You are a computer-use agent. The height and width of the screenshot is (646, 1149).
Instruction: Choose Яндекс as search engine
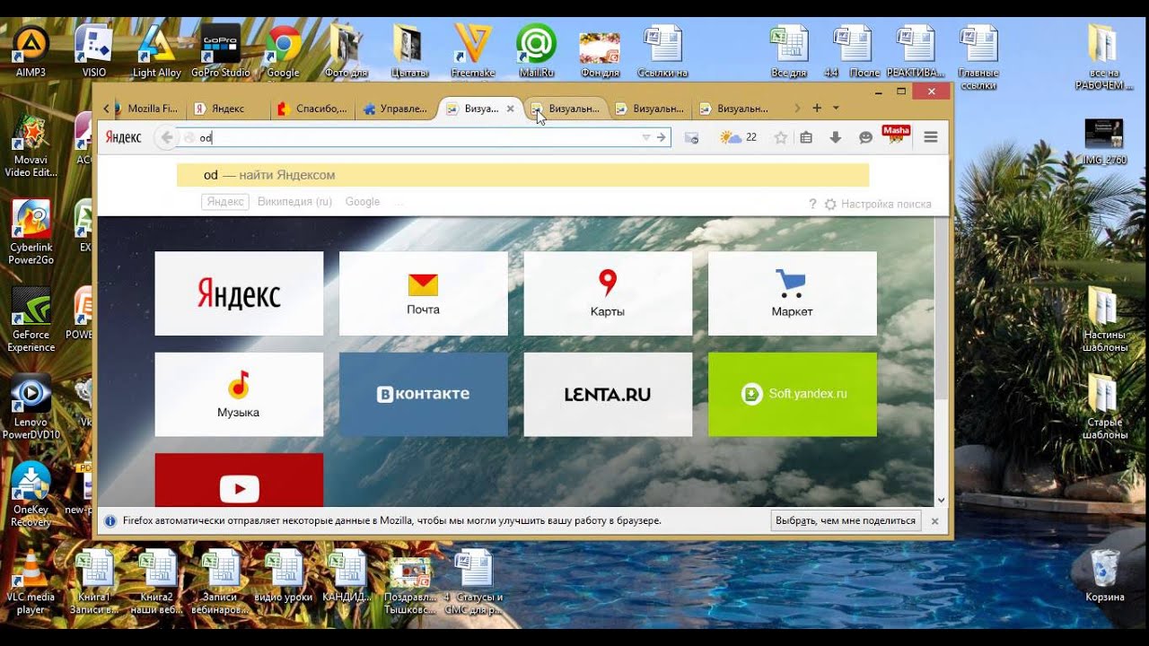point(225,202)
